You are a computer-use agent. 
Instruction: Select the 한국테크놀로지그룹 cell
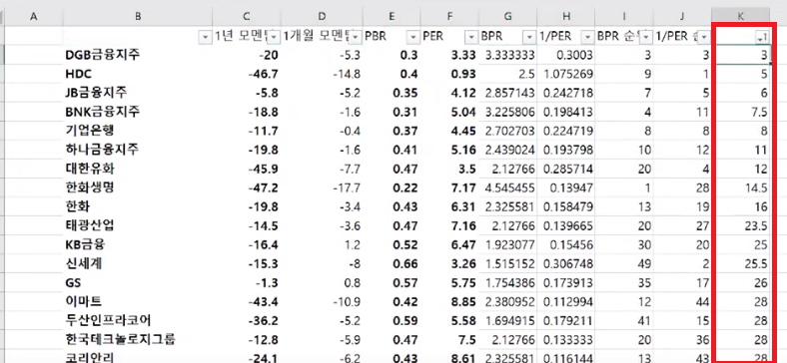[x=138, y=340]
